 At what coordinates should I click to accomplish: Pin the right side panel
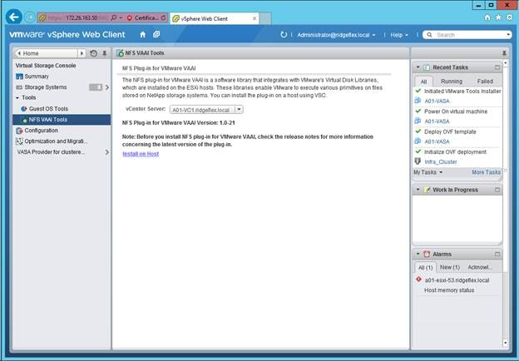pos(504,53)
